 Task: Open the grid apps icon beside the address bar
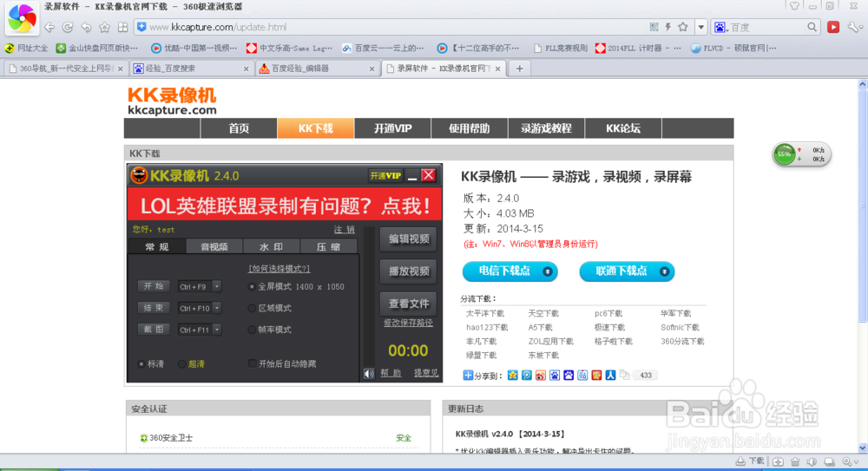(x=123, y=27)
